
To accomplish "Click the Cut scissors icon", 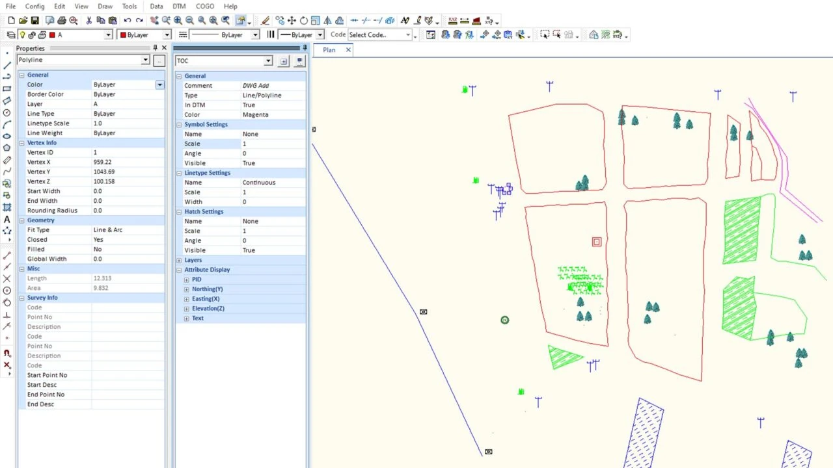I will pyautogui.click(x=89, y=21).
